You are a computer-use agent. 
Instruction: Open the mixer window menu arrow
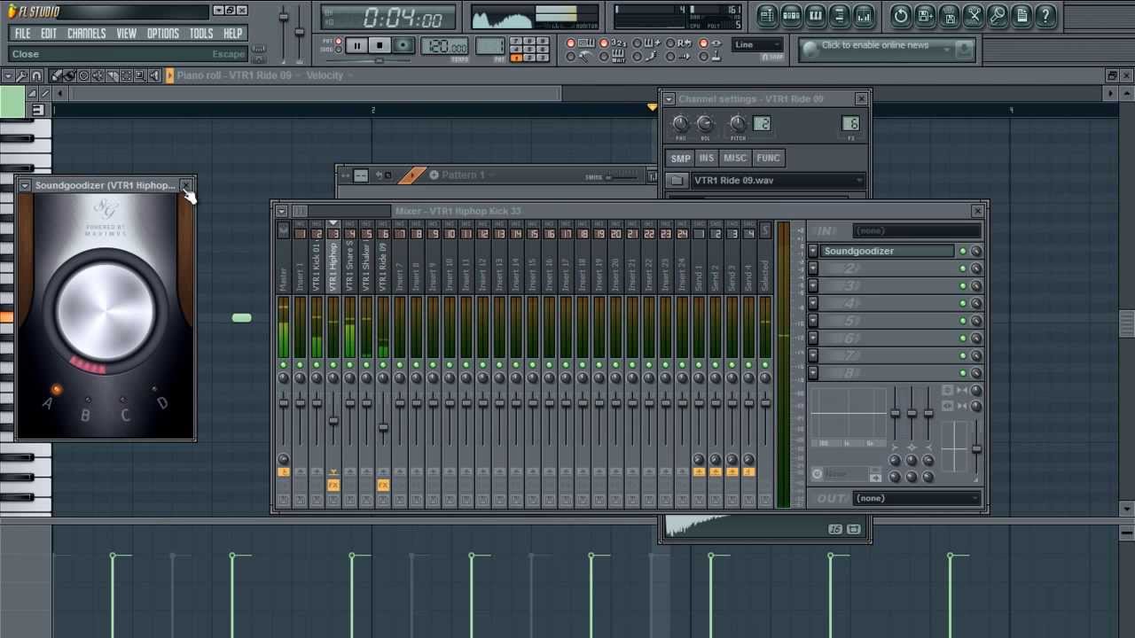click(281, 211)
